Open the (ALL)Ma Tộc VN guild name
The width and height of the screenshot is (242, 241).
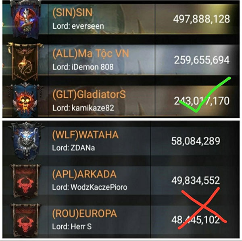tap(91, 54)
